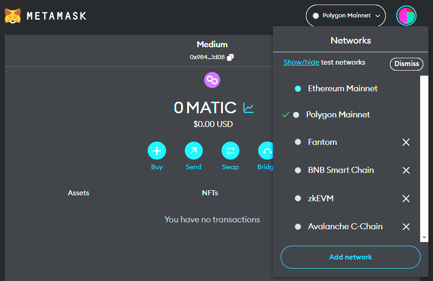
Task: Open the Assets tab
Action: 78,193
